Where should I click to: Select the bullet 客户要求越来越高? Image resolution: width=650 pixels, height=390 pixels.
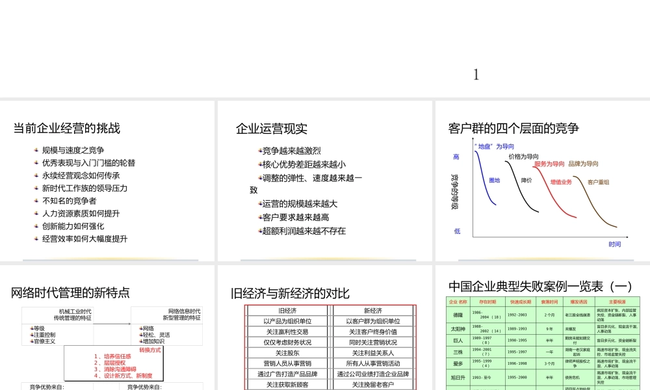point(296,217)
